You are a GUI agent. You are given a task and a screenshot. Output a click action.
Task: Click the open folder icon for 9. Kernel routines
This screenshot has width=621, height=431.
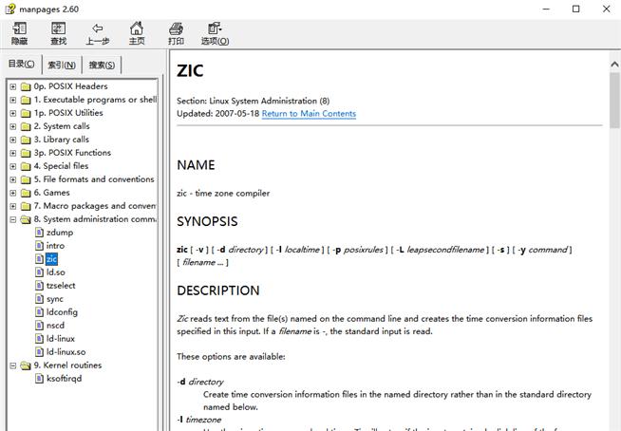(26, 365)
